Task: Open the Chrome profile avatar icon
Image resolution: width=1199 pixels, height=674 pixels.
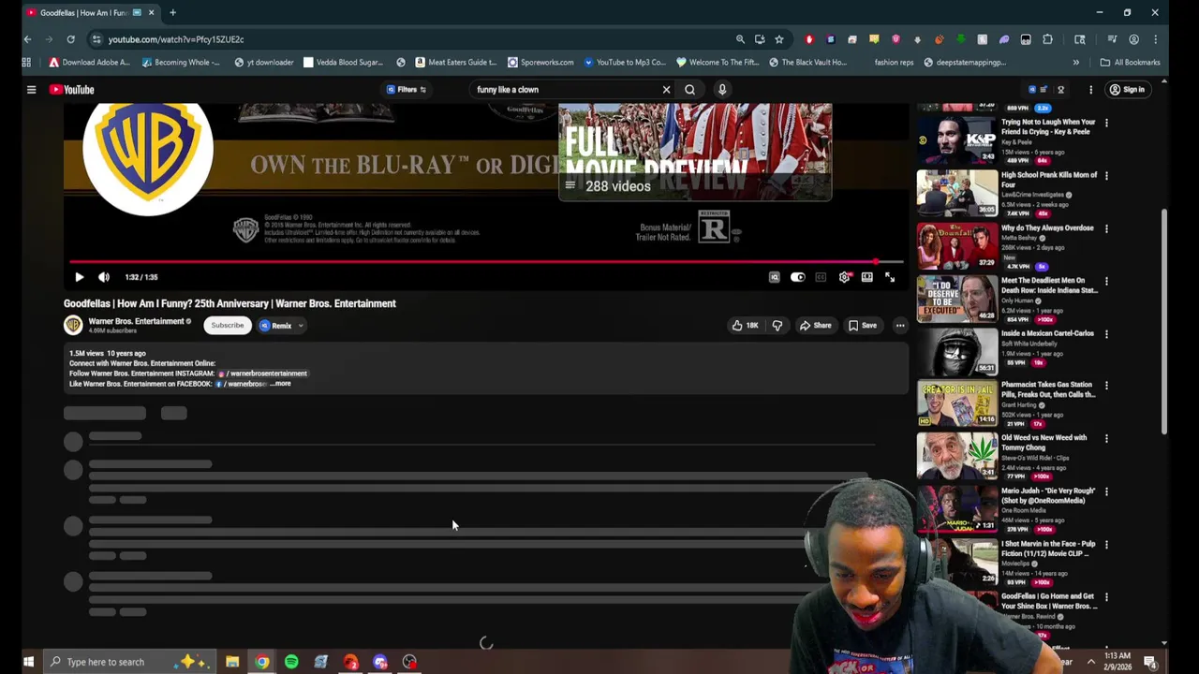Action: click(x=1133, y=39)
